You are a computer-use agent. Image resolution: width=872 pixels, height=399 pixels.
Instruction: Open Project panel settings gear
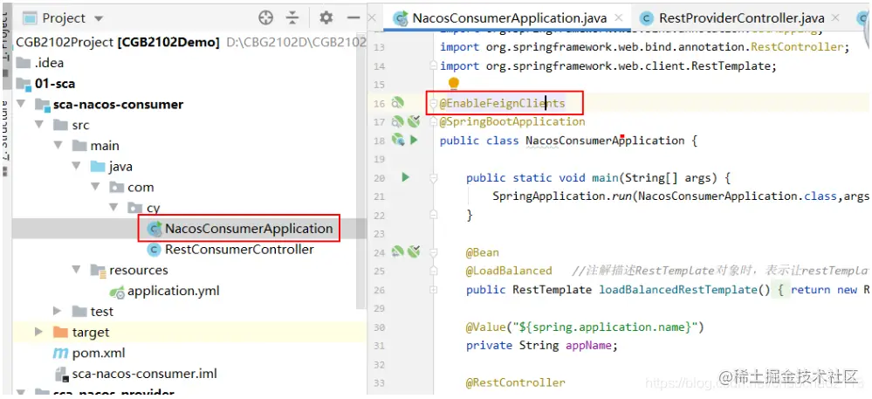click(x=326, y=17)
